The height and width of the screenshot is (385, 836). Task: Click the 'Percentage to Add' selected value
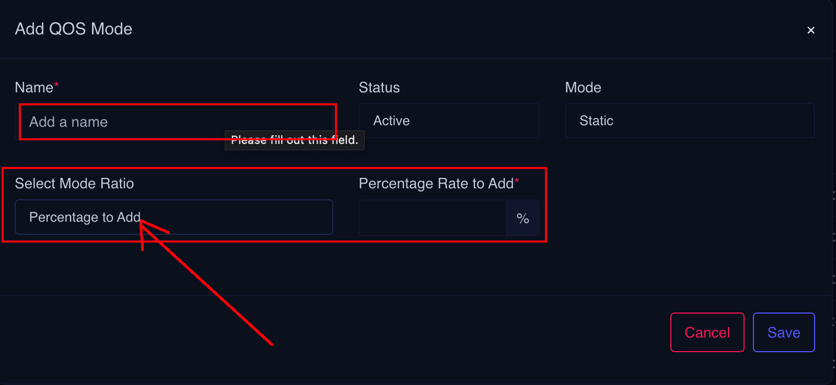85,217
